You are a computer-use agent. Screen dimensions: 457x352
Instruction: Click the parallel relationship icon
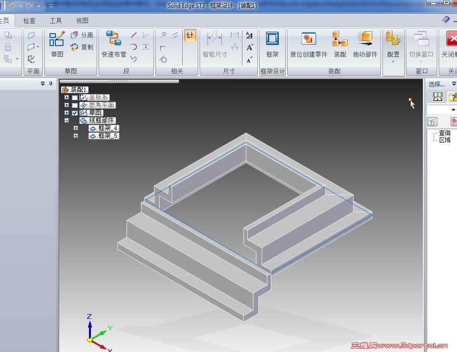[175, 35]
